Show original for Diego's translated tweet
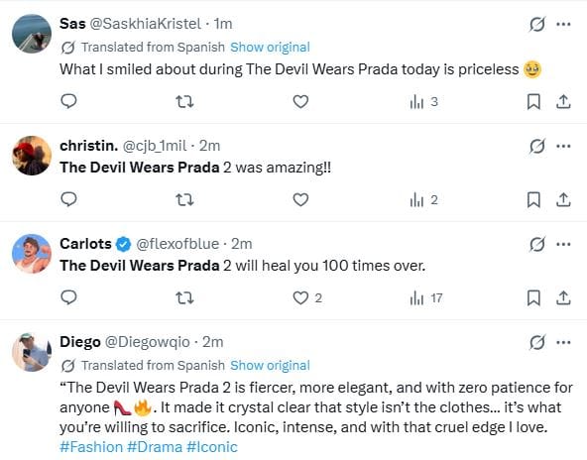 coord(270,365)
